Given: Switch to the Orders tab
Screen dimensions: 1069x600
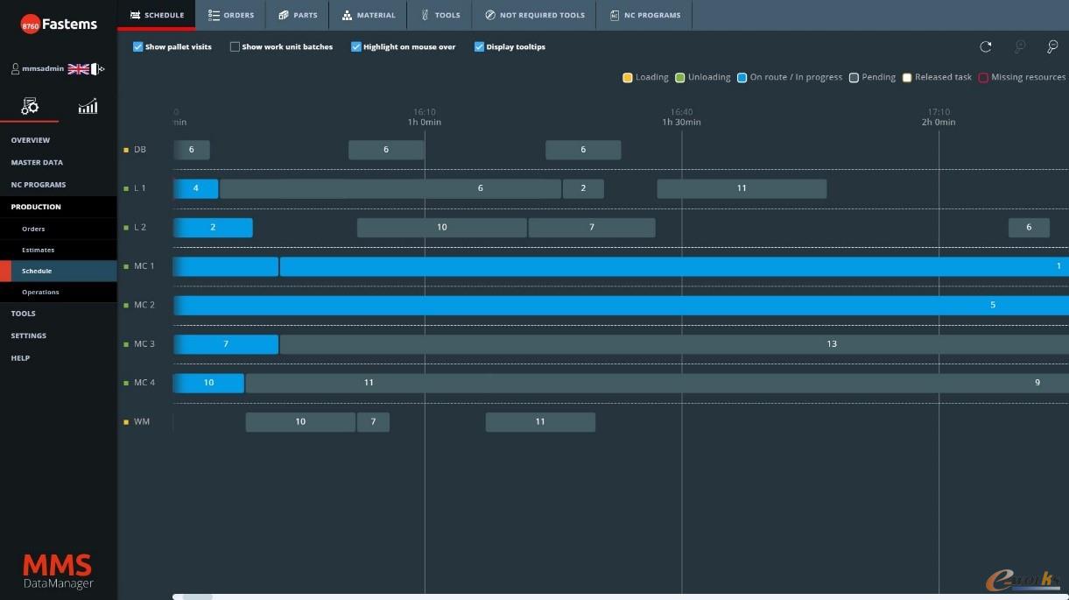Looking at the screenshot, I should tap(231, 15).
